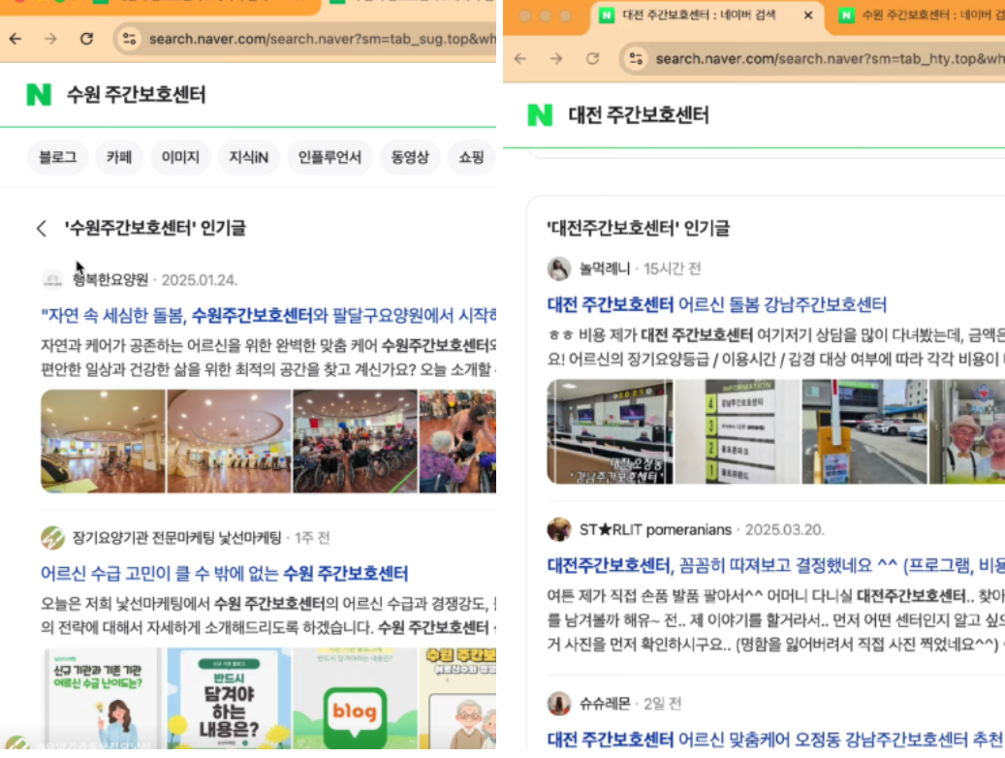Open the elderly couple photo thumbnail

(x=967, y=431)
